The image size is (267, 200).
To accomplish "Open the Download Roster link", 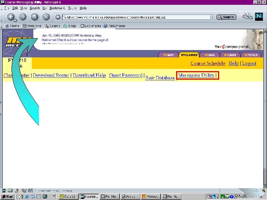I will [51, 75].
